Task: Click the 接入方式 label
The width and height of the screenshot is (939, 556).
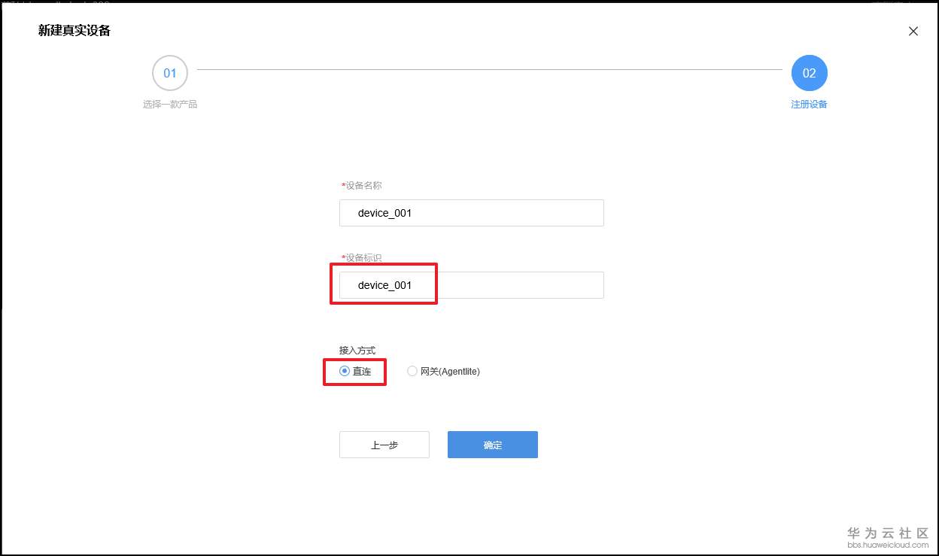Action: (357, 351)
